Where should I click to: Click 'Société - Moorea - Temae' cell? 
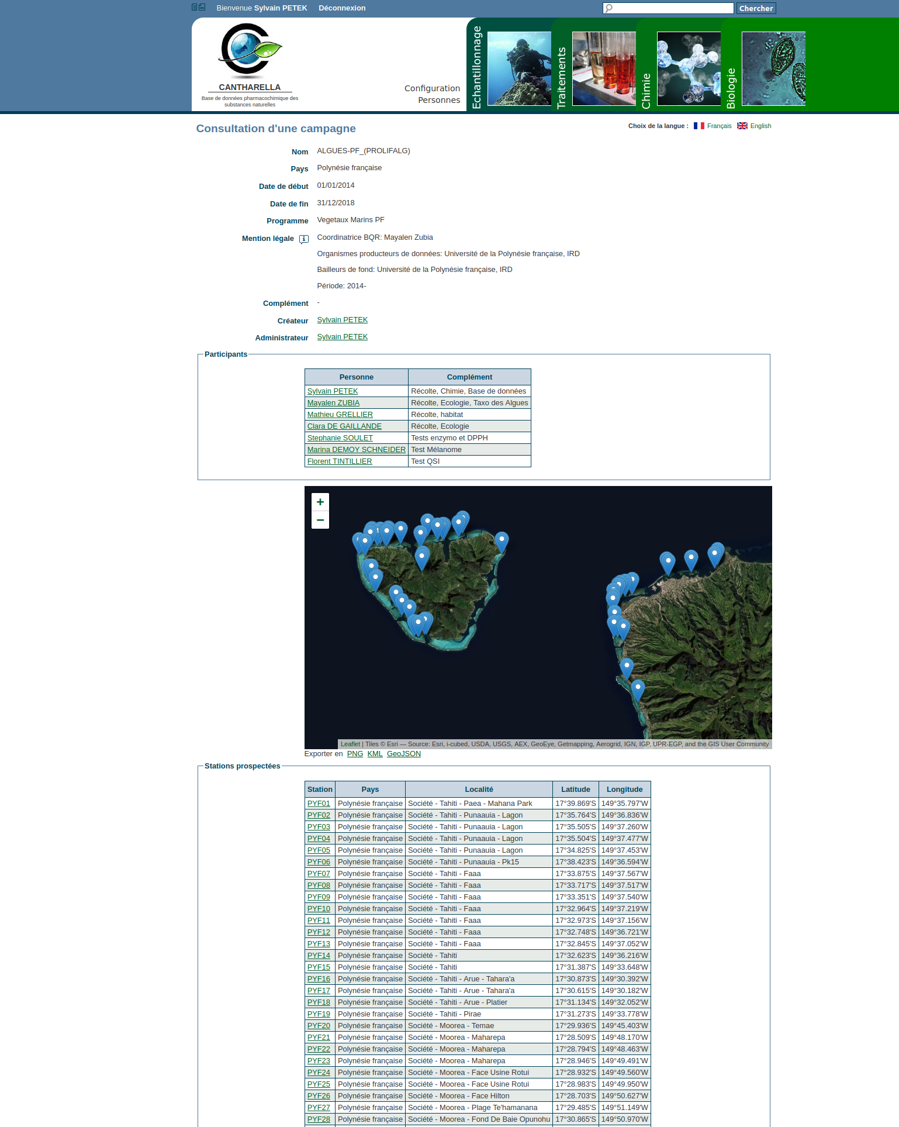479,1026
